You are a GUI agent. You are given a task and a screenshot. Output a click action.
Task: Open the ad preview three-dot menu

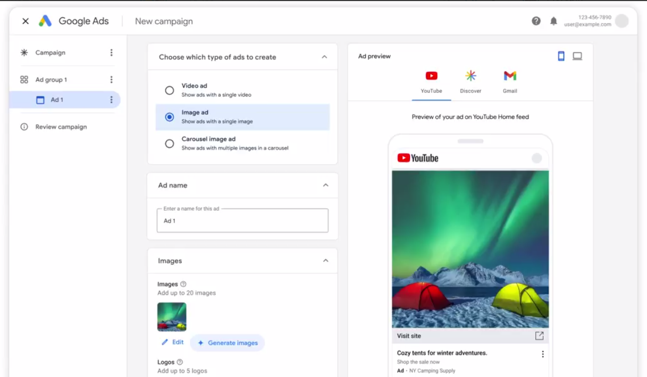542,354
